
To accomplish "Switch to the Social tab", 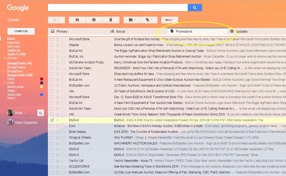I will pyautogui.click(x=137, y=31).
